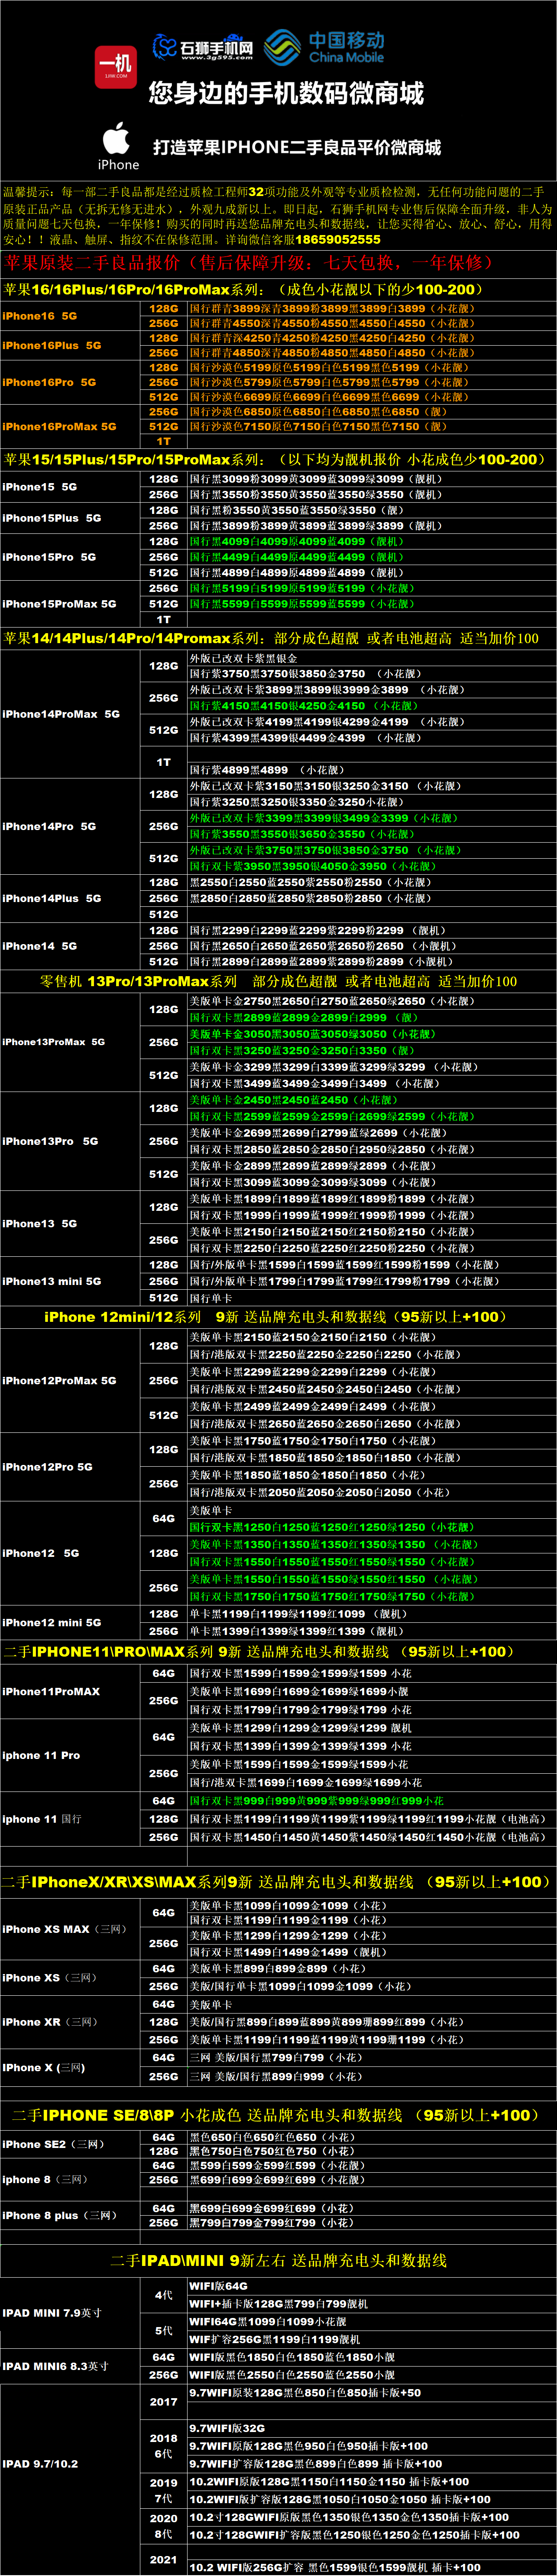Screen dimensions: 557x2576
Task: Click the red 一机 logo
Action: (x=116, y=66)
